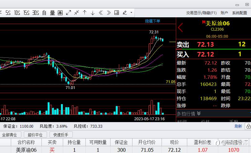The width and height of the screenshot is (251, 153).
Task: Click the expand diagonal arrows icon
Action: coord(68,13)
